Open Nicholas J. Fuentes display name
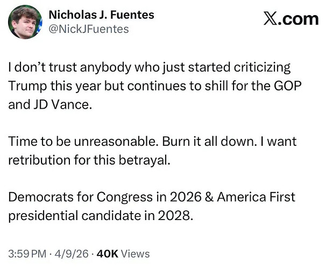Image resolution: width=333 pixels, height=269 pixels. 101,15
